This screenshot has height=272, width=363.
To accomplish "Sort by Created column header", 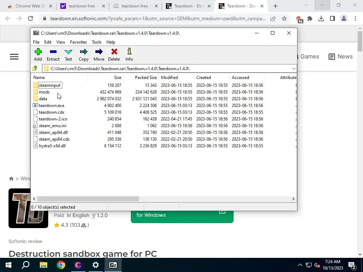I will pos(212,78).
